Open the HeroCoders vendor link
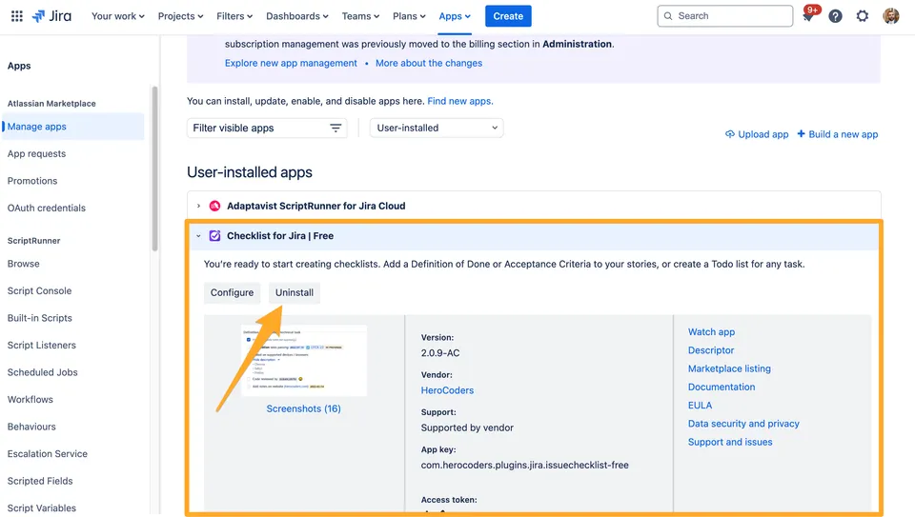Viewport: 915px width, 517px height. 447,390
